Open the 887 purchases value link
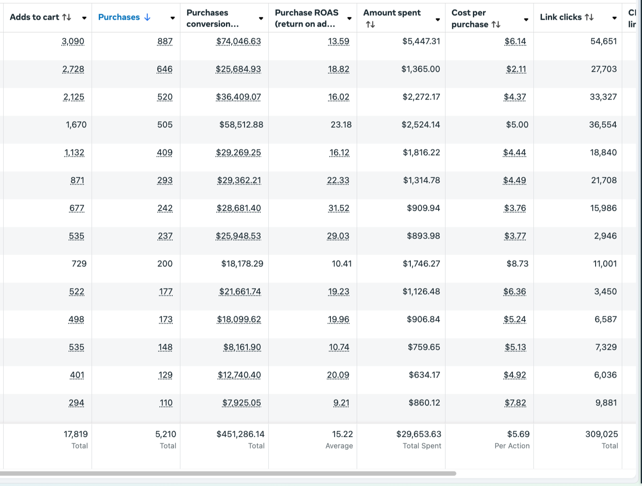Viewport: 642px width, 486px height. click(165, 42)
